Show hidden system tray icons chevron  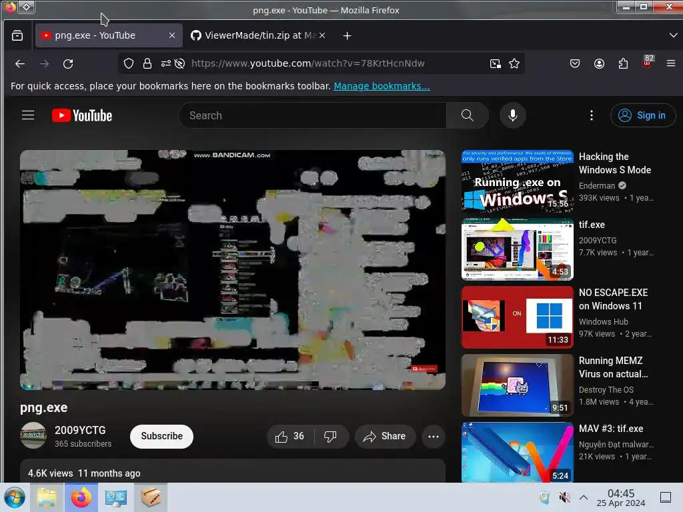(584, 497)
